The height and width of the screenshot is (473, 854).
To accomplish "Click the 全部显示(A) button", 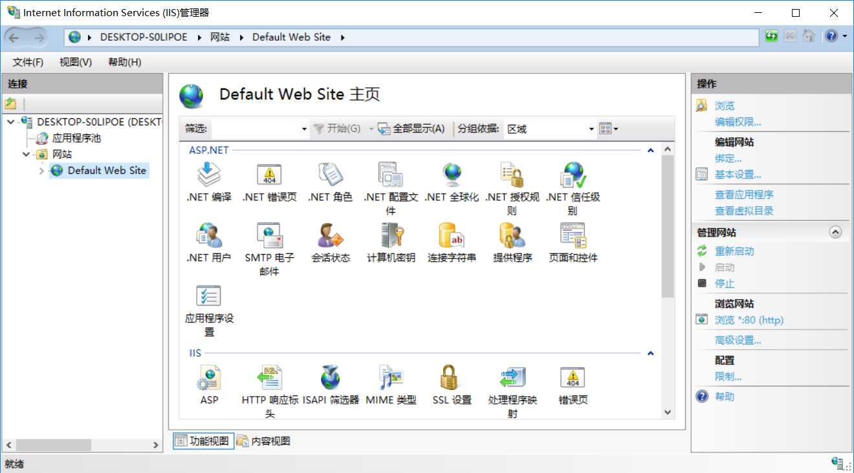I will pyautogui.click(x=411, y=129).
